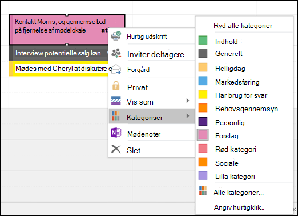Pick the orange Sociale swatch
The image size is (298, 216).
pyautogui.click(x=203, y=162)
